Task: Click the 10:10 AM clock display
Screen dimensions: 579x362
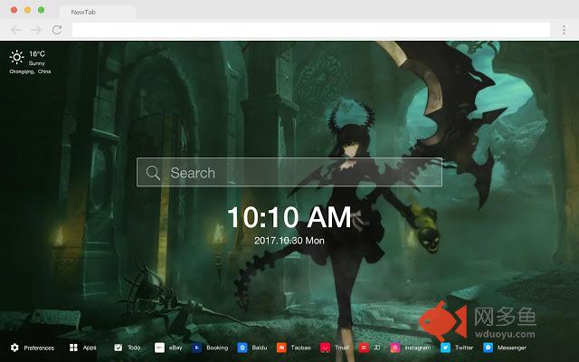Action: (289, 217)
